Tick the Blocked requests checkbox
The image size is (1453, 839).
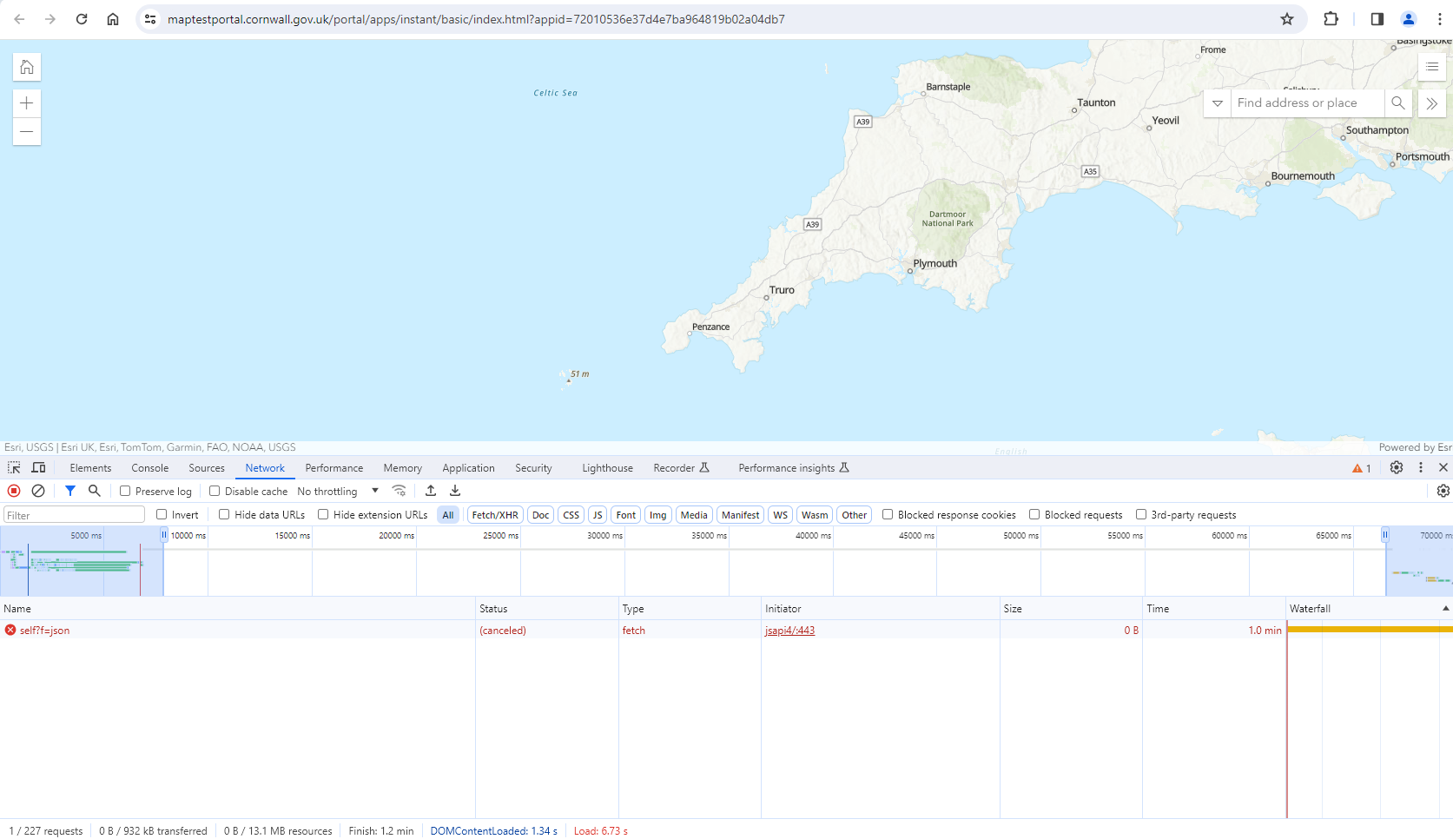pyautogui.click(x=1034, y=514)
